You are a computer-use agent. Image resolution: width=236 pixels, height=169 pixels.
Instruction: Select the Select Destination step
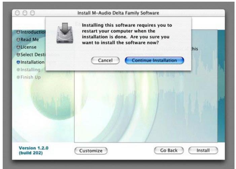pos(31,54)
